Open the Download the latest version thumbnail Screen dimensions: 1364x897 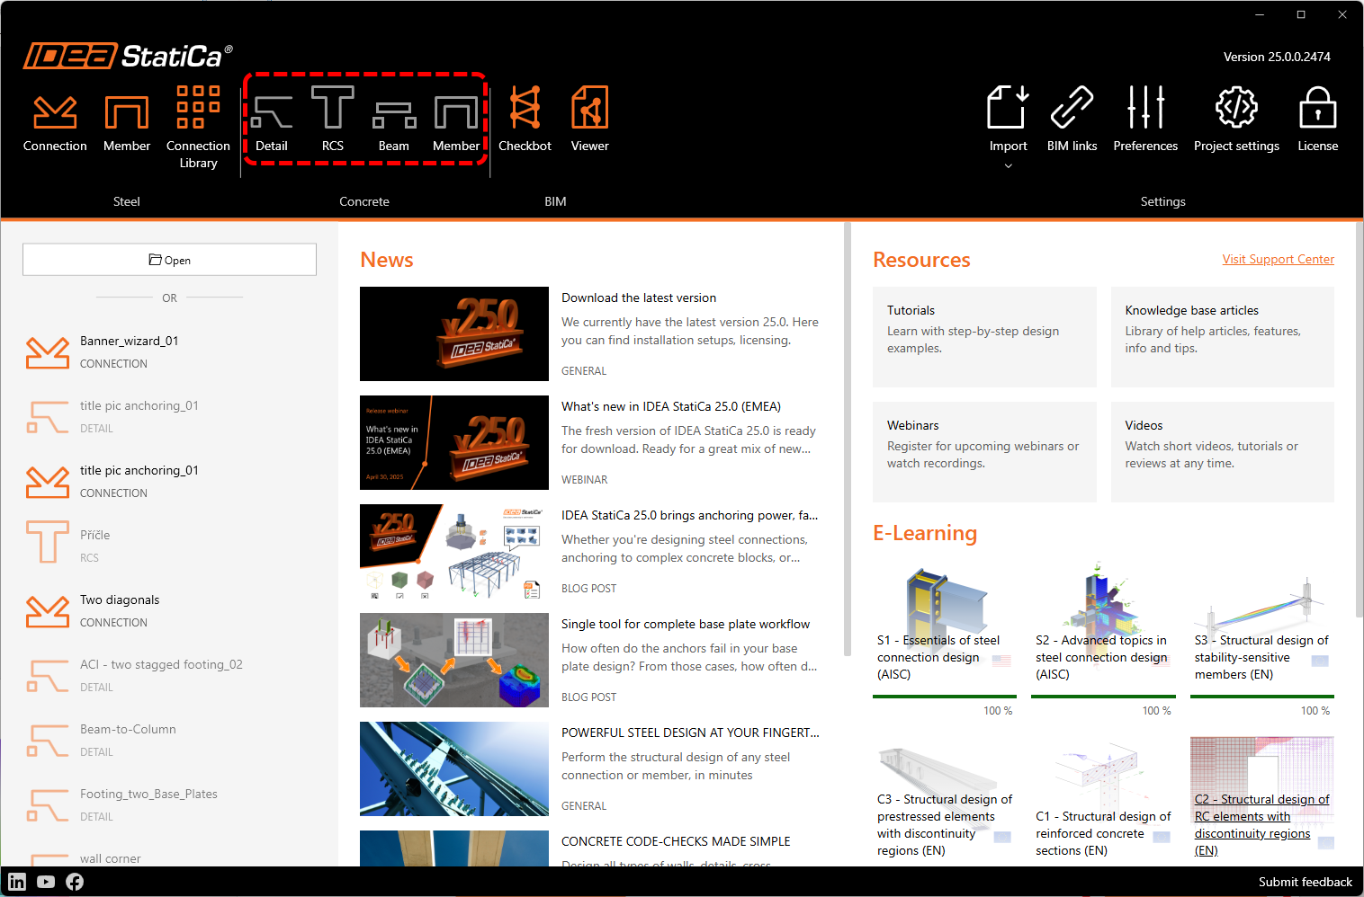454,334
